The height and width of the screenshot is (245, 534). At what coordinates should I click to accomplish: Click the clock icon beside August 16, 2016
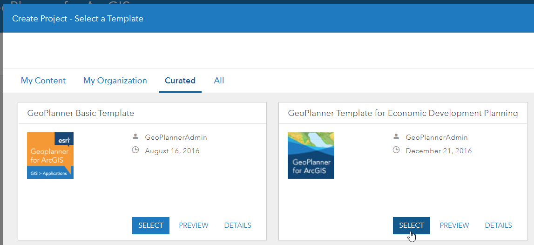pos(135,150)
